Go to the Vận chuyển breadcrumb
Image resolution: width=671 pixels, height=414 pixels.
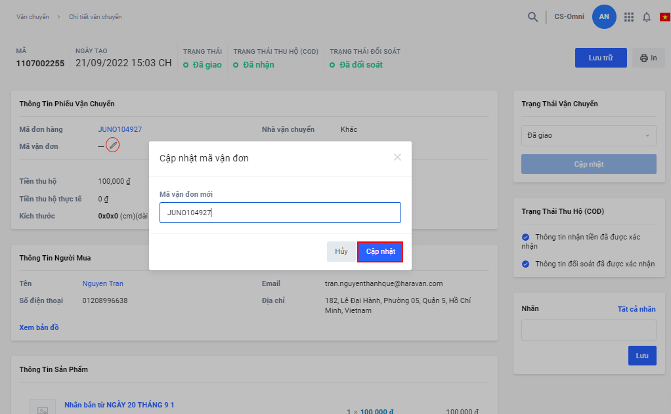click(x=33, y=16)
